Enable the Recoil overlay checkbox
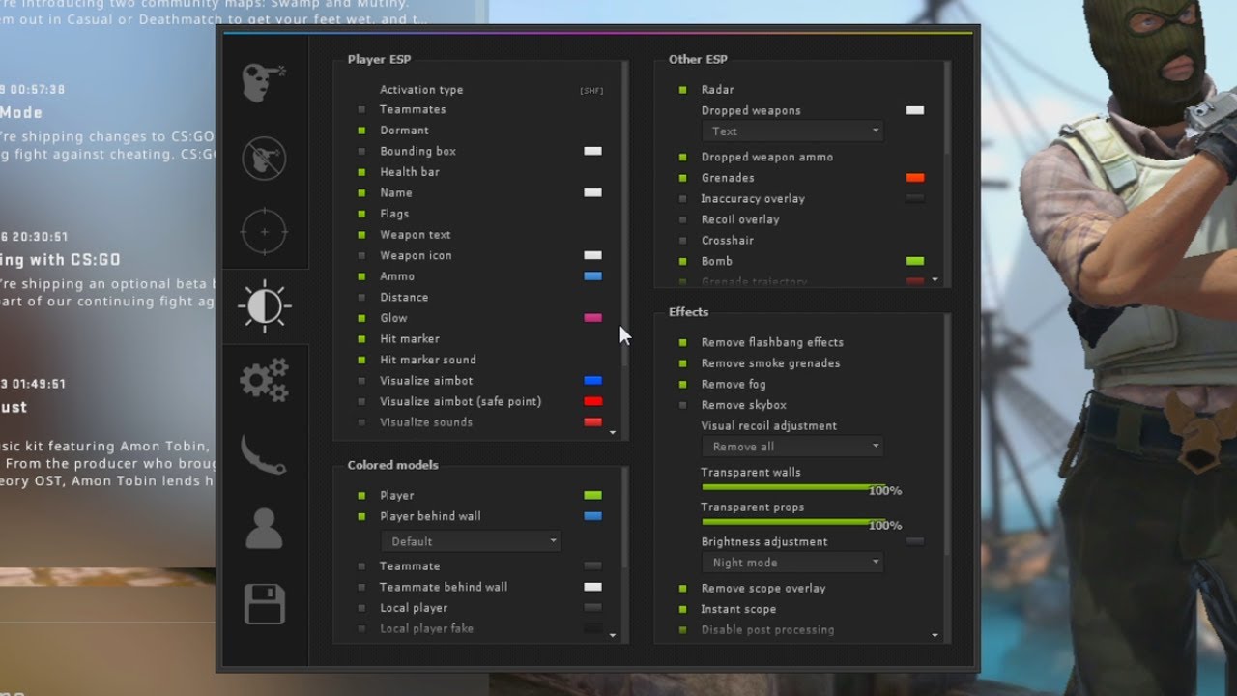 point(683,220)
